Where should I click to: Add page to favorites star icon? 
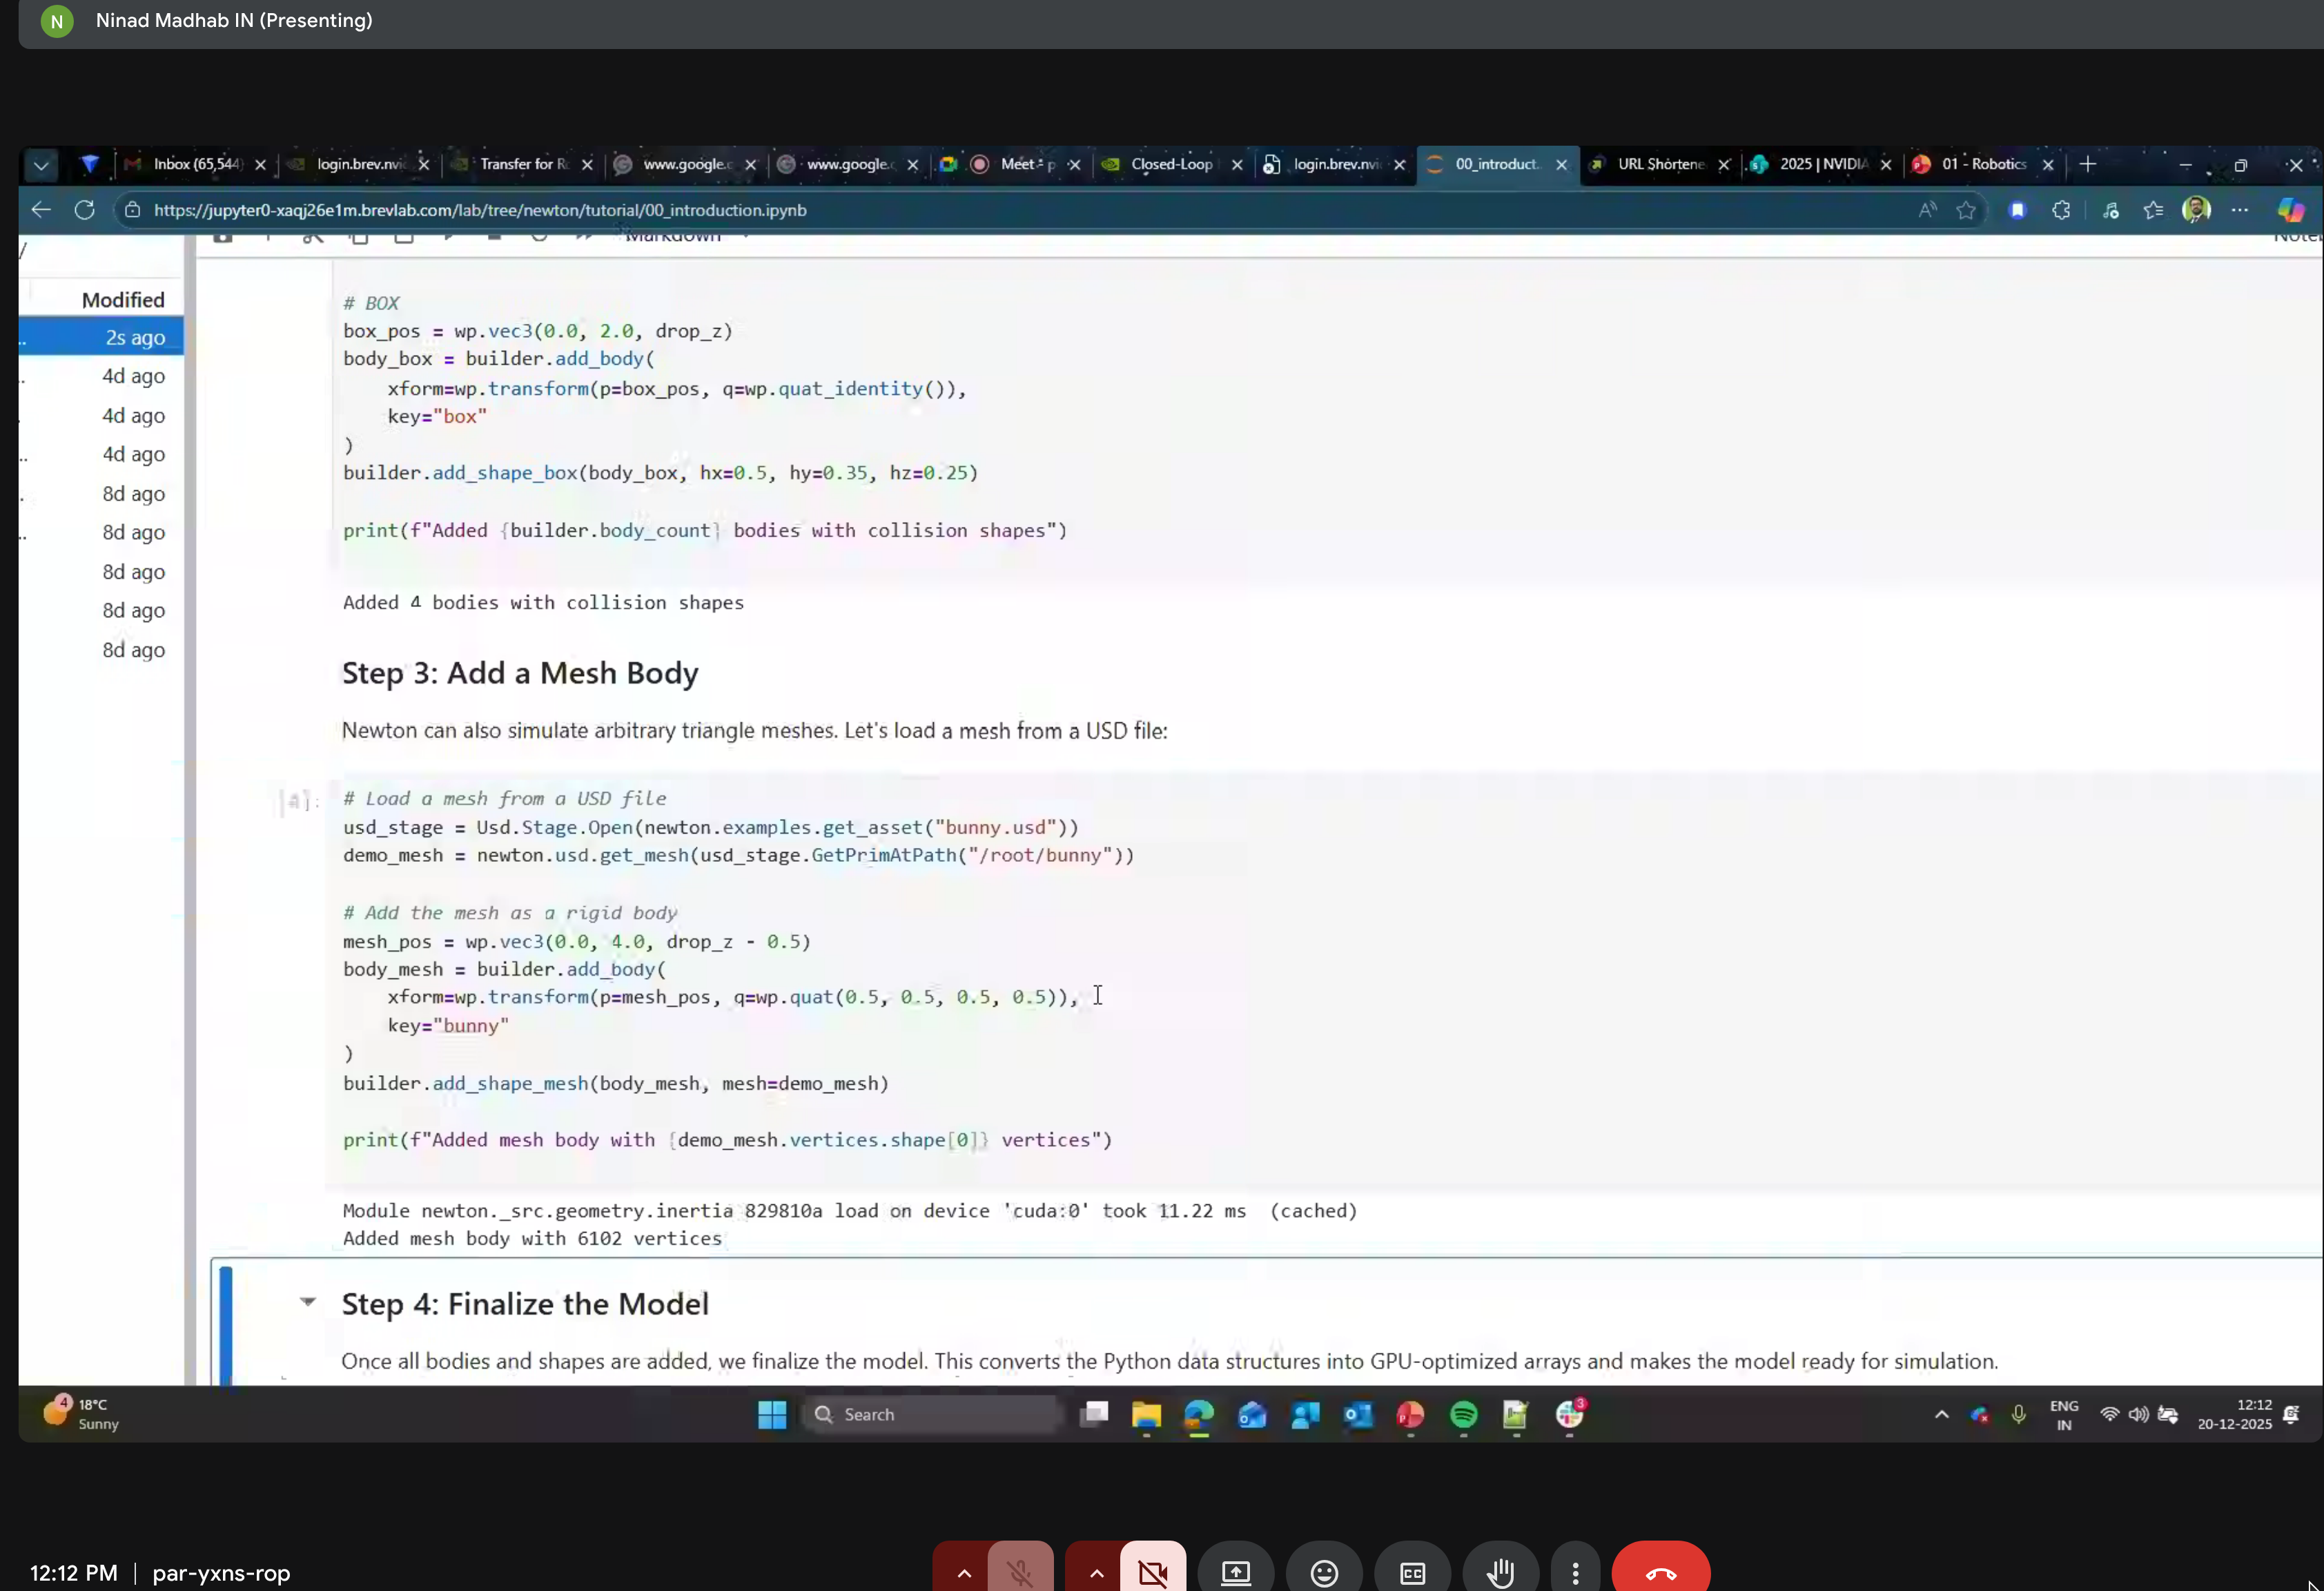coord(1966,210)
